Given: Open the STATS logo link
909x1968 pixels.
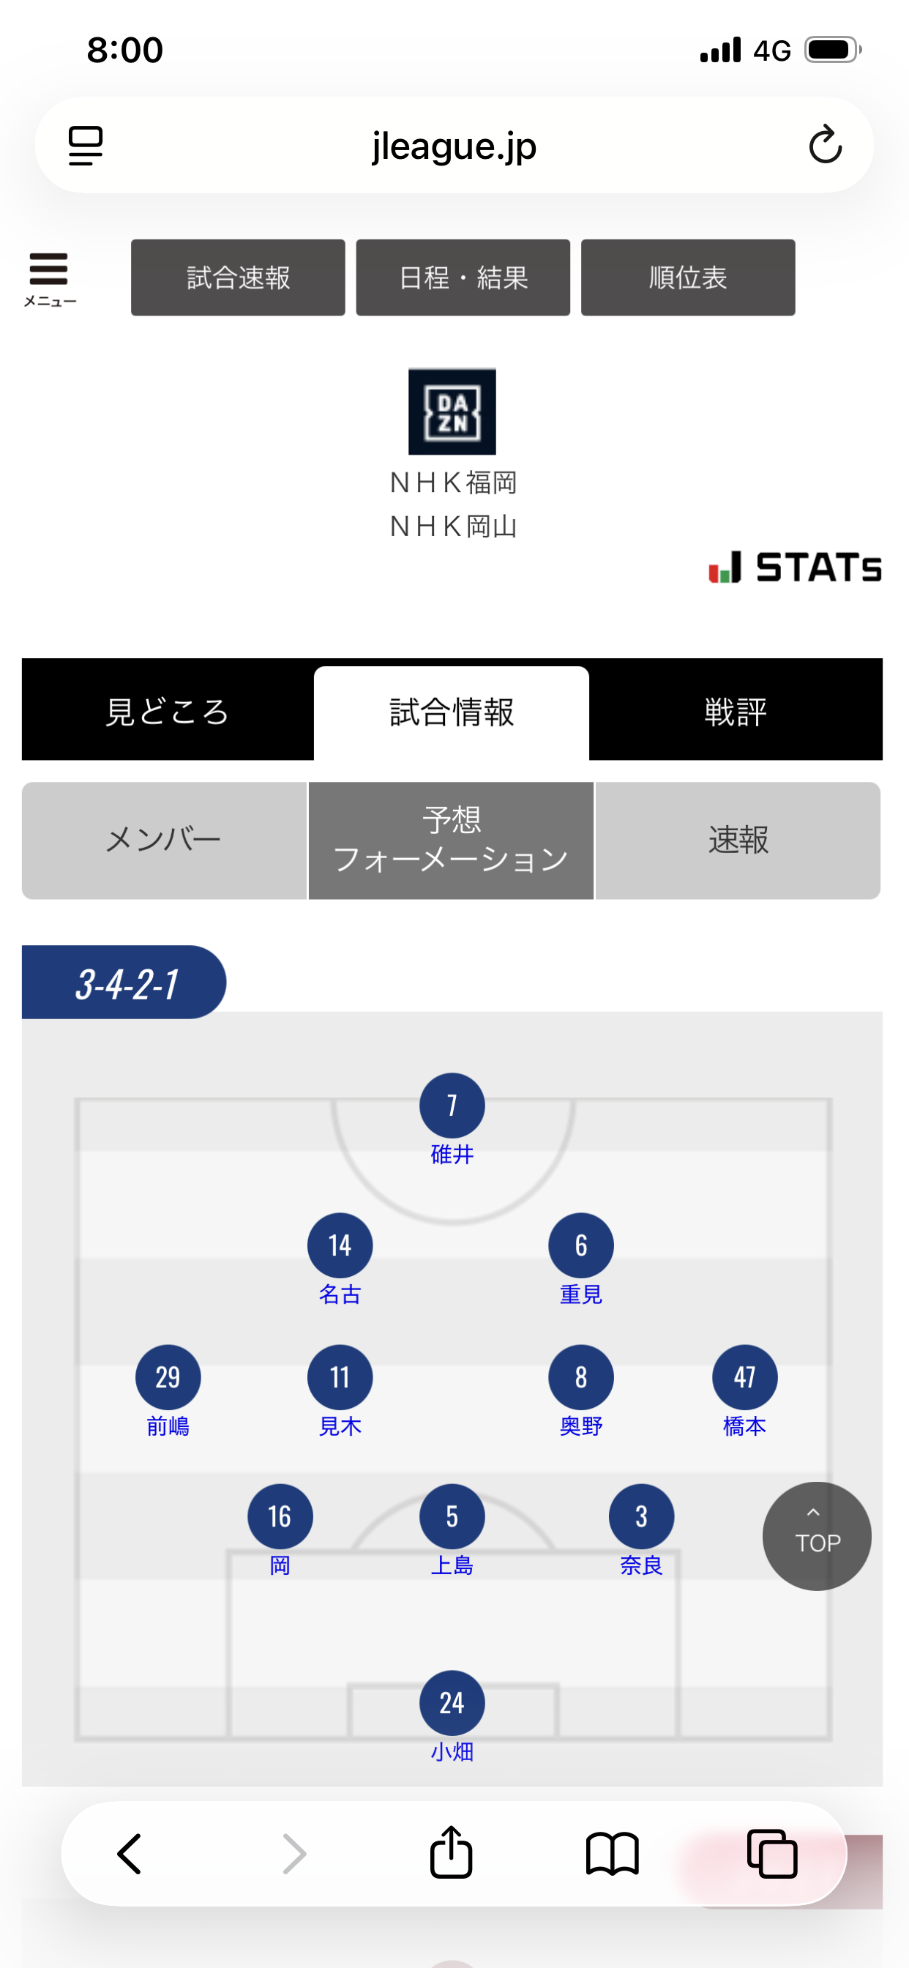Looking at the screenshot, I should click(795, 567).
